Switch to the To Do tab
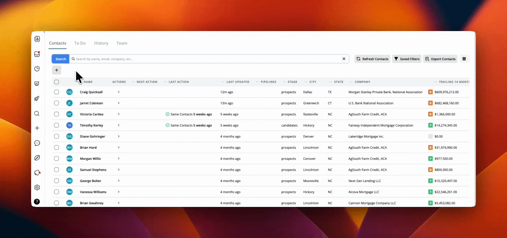The image size is (507, 238). pyautogui.click(x=80, y=43)
